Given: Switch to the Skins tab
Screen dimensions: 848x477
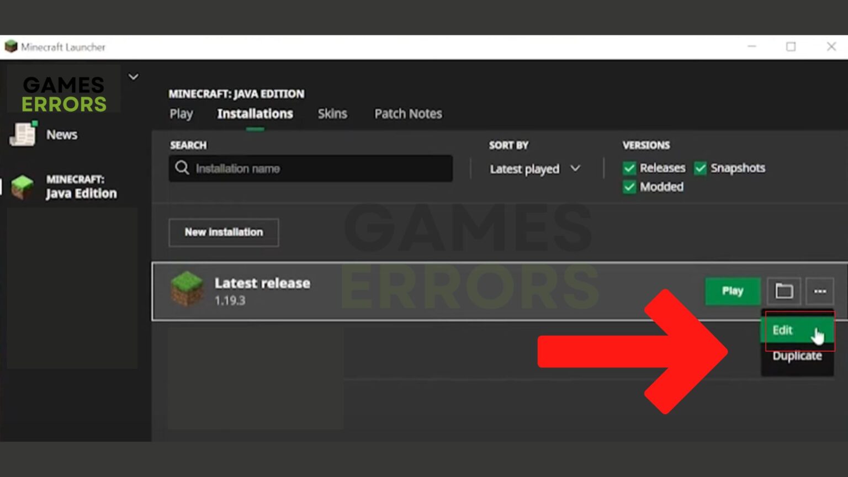Looking at the screenshot, I should coord(332,114).
